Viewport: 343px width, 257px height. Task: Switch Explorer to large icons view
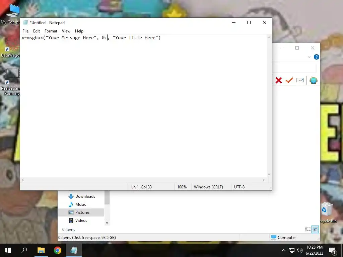[x=315, y=229]
